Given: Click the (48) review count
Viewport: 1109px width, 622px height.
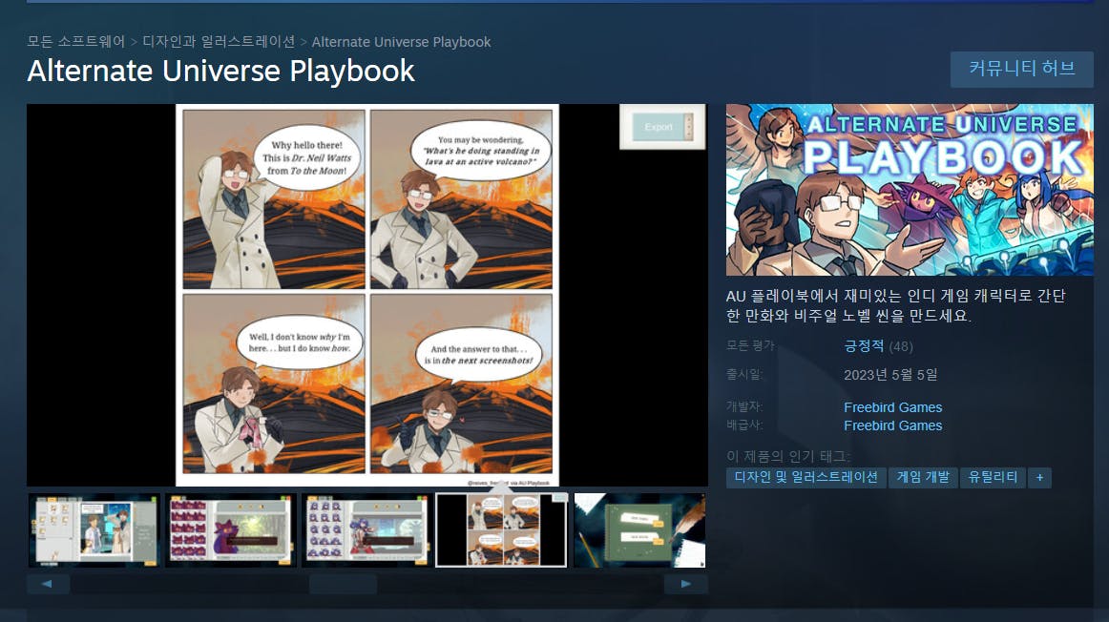Looking at the screenshot, I should tap(901, 347).
